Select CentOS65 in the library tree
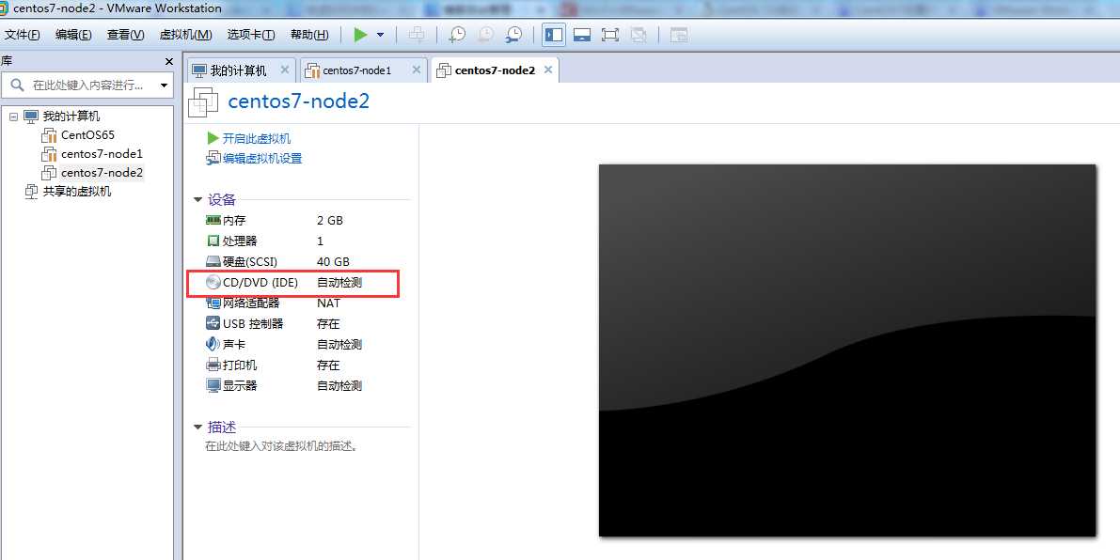Image resolution: width=1120 pixels, height=560 pixels. point(87,134)
